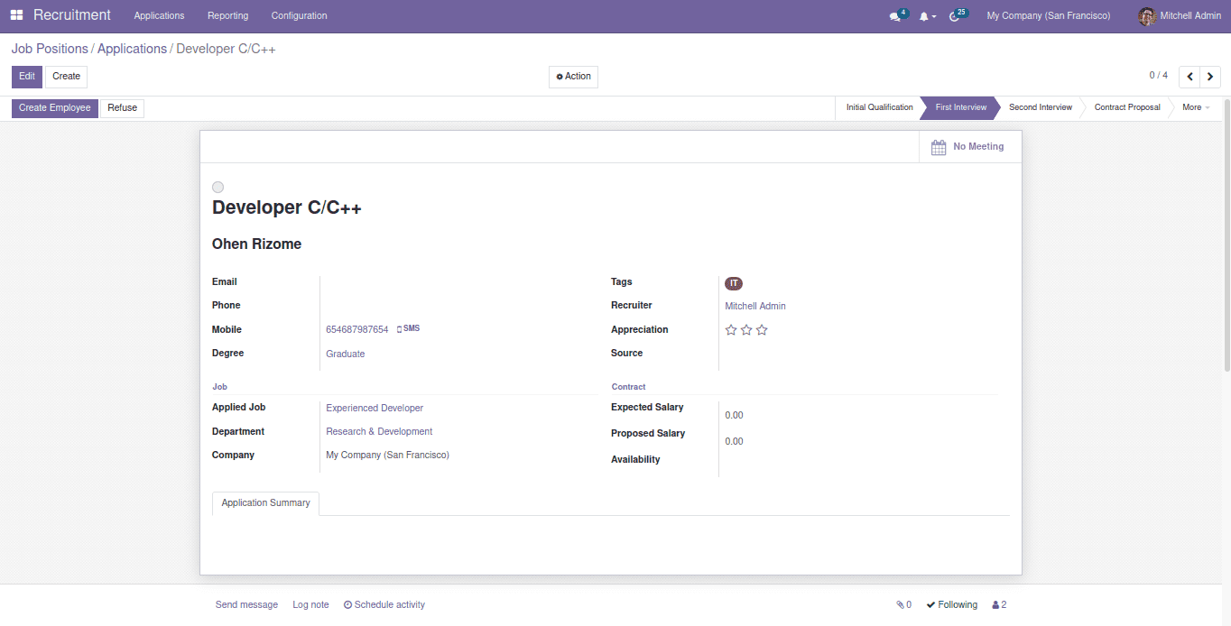Toggle the Following subscription
1231x626 pixels.
[952, 605]
